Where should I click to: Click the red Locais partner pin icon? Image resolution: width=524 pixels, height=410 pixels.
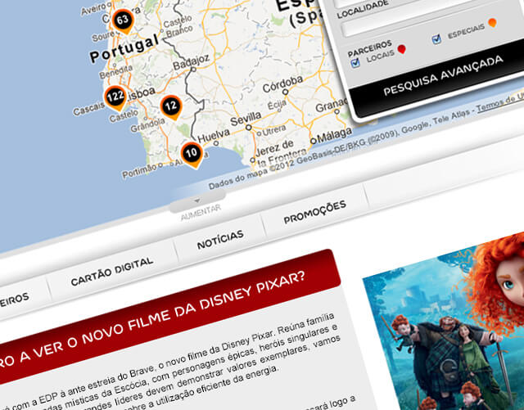point(402,49)
